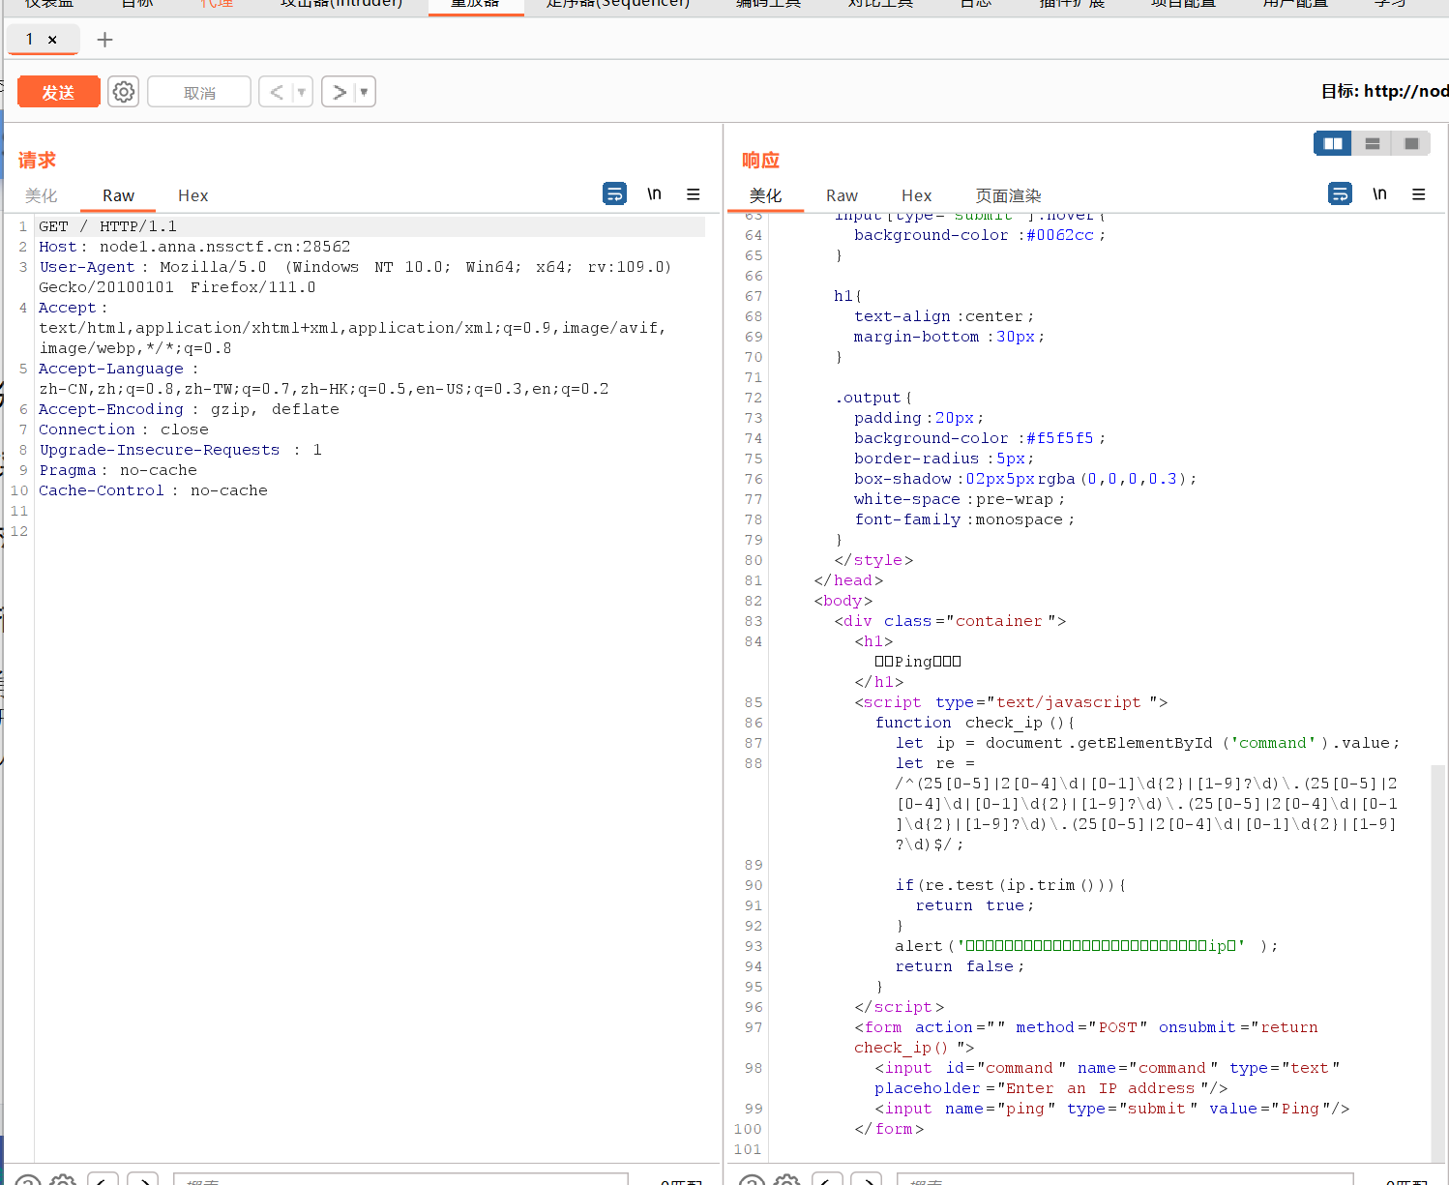Switch to top-bottom panel layout
Viewport: 1449px width, 1185px height.
1373,143
